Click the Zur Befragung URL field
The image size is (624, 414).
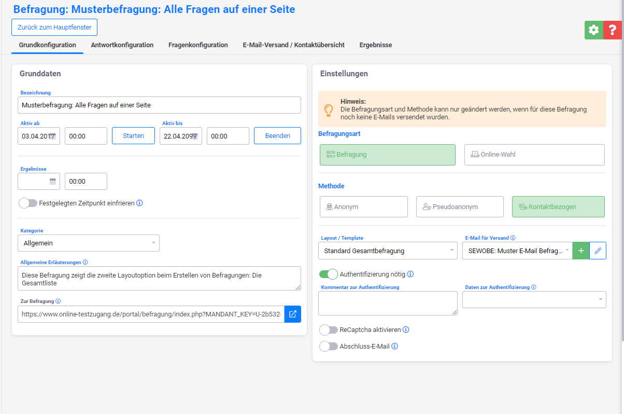(x=151, y=314)
